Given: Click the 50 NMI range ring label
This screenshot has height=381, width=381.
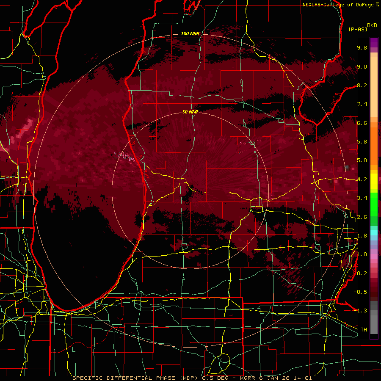Looking at the screenshot, I should [190, 112].
